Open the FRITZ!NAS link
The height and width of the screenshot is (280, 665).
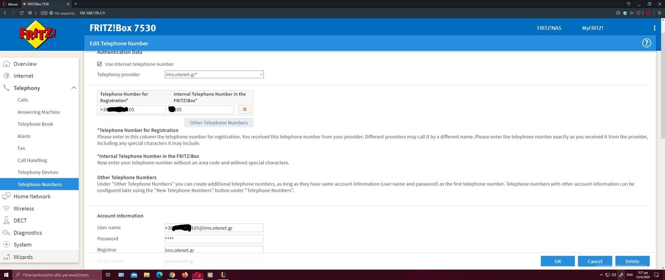pyautogui.click(x=549, y=28)
